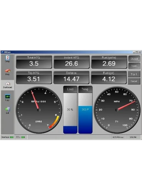Click the Distance readout showing 14.47
The width and height of the screenshot is (142, 190).
(71, 78)
